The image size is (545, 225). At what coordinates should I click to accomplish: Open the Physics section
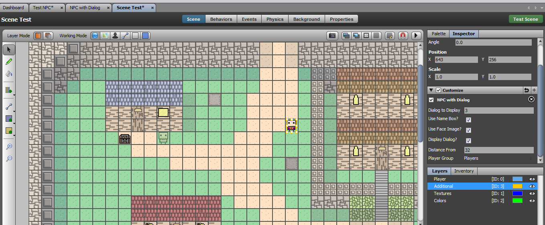[x=275, y=19]
